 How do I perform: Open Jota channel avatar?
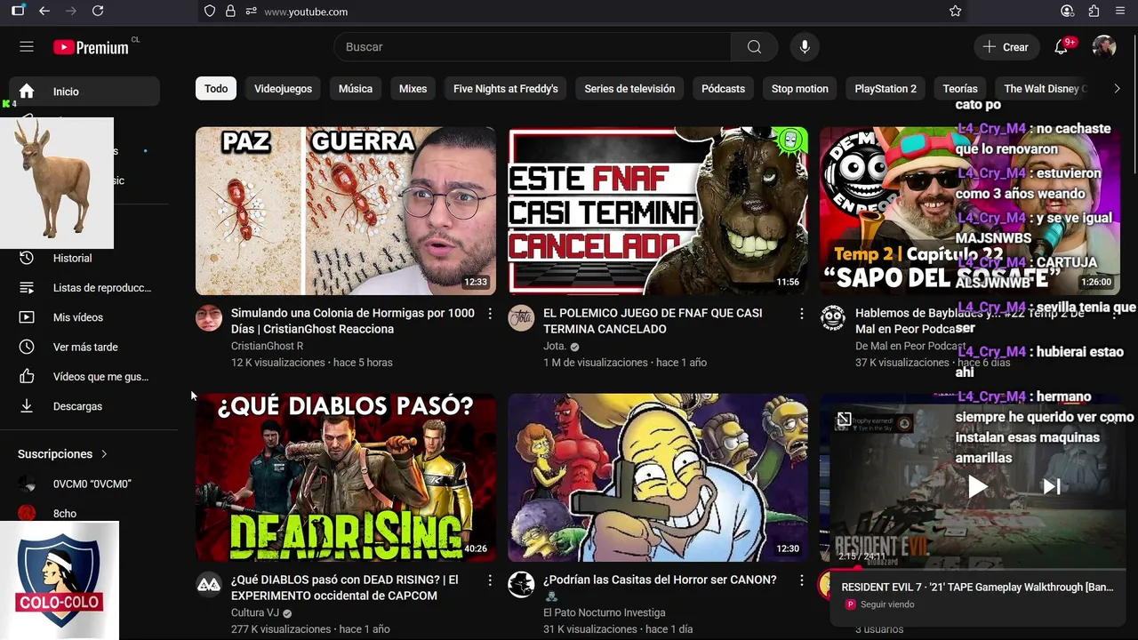pos(521,317)
